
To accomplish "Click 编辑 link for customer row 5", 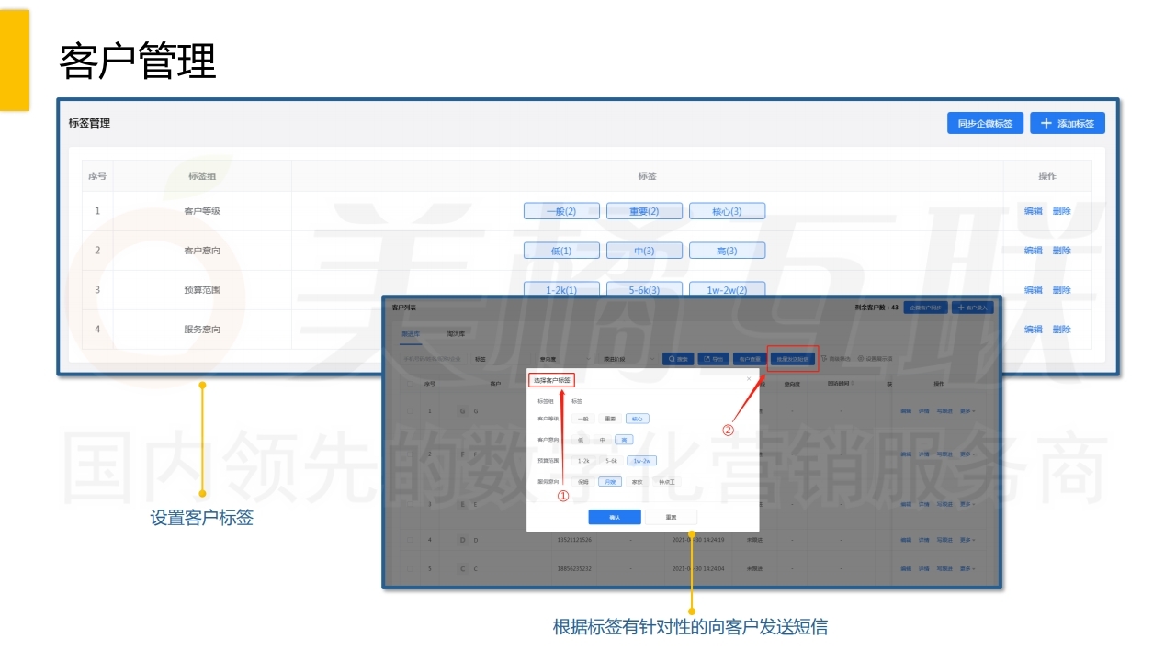I will 906,568.
